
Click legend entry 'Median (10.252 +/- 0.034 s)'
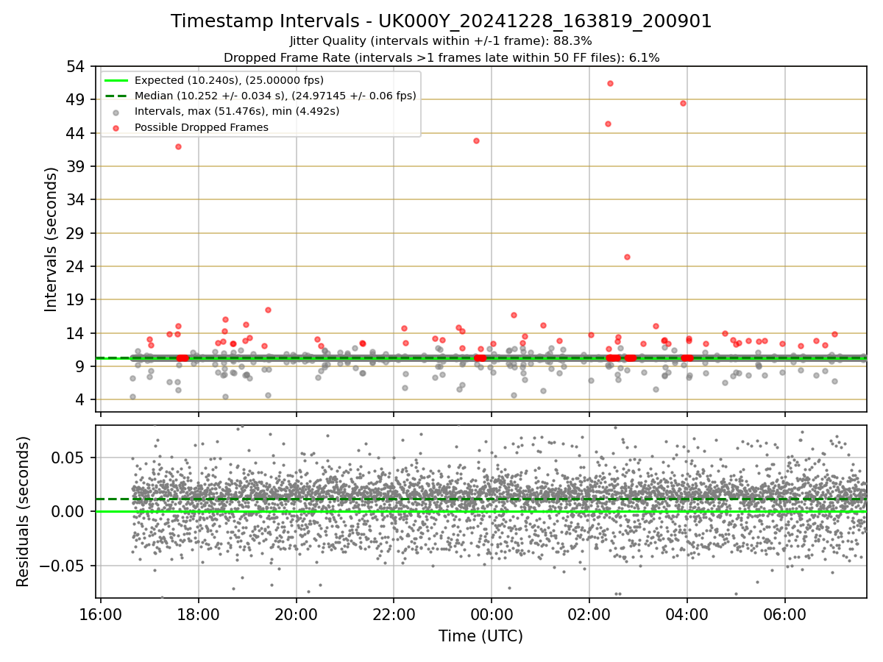click(x=275, y=96)
